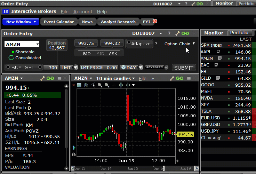
Task: Switch to the Portfolio tab
Action: pos(239,33)
